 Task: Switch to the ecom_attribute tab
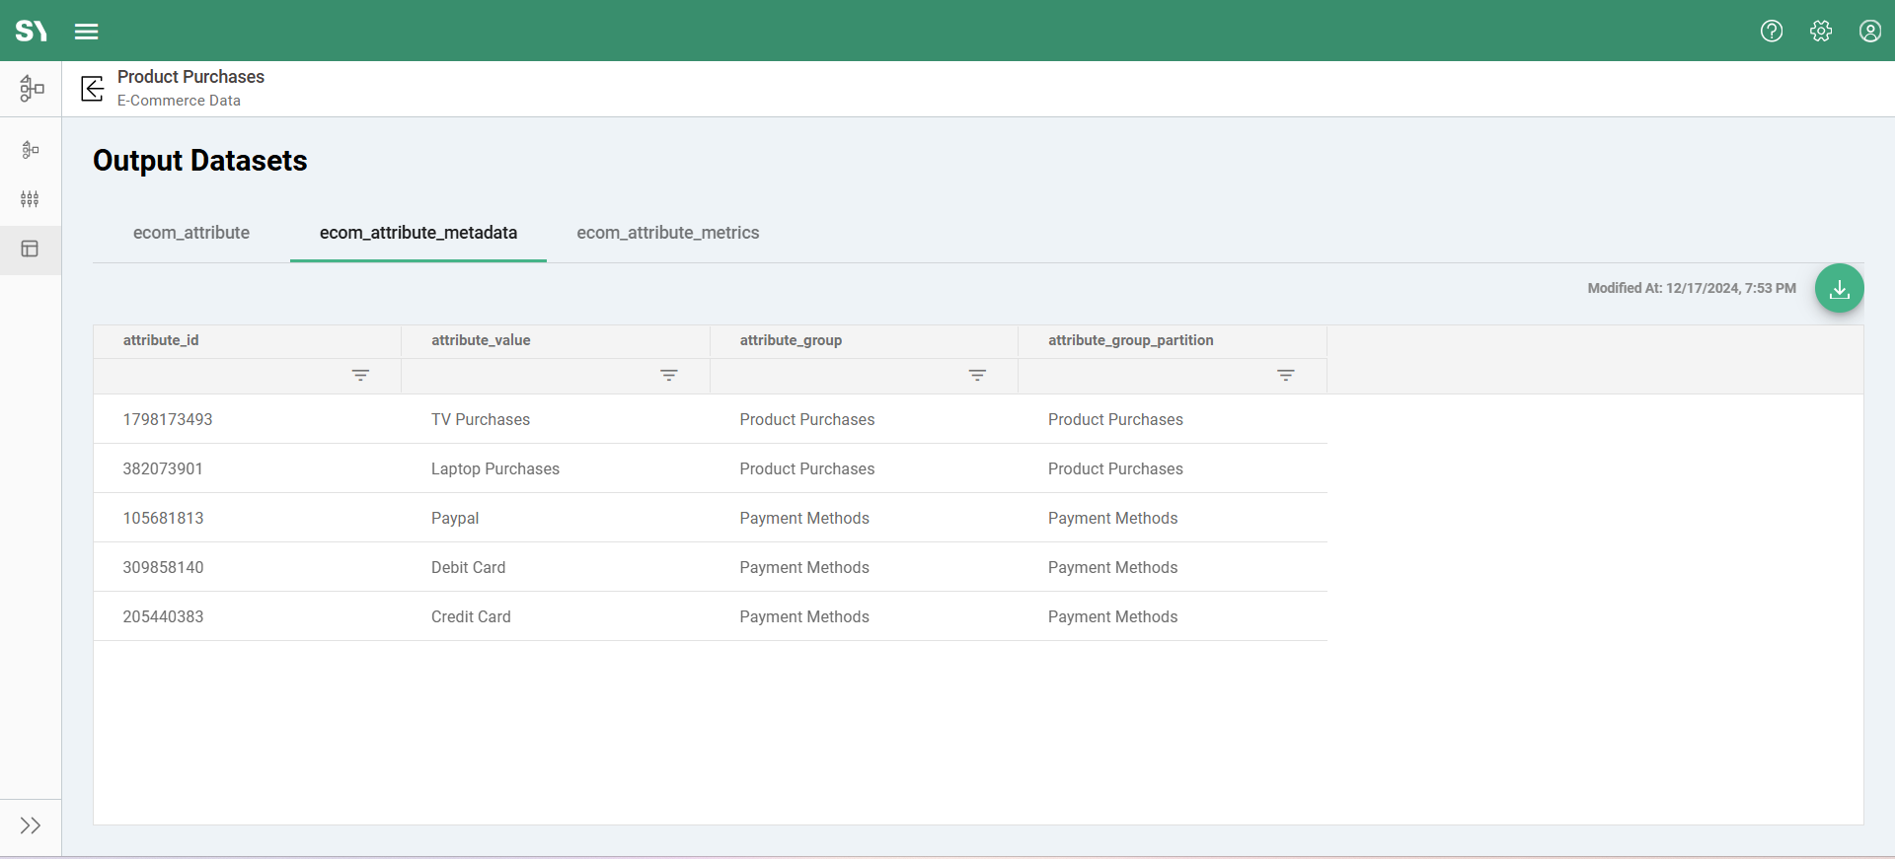click(x=191, y=233)
